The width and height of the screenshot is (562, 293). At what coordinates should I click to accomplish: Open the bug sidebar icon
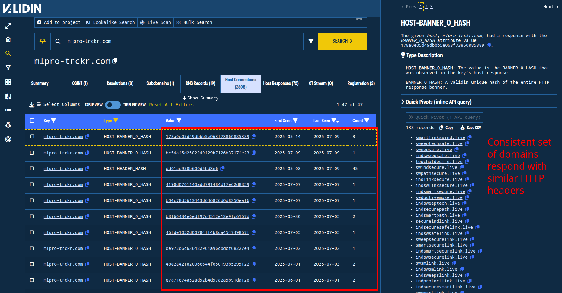[x=8, y=125]
